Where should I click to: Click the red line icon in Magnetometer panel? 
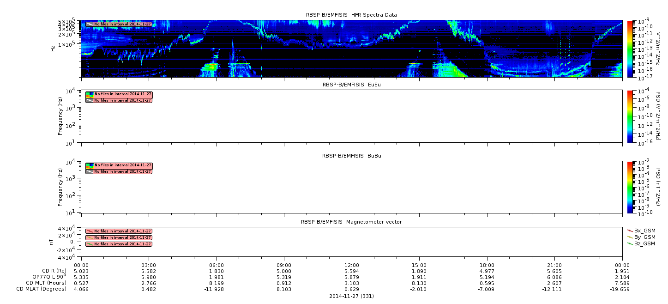[90, 231]
